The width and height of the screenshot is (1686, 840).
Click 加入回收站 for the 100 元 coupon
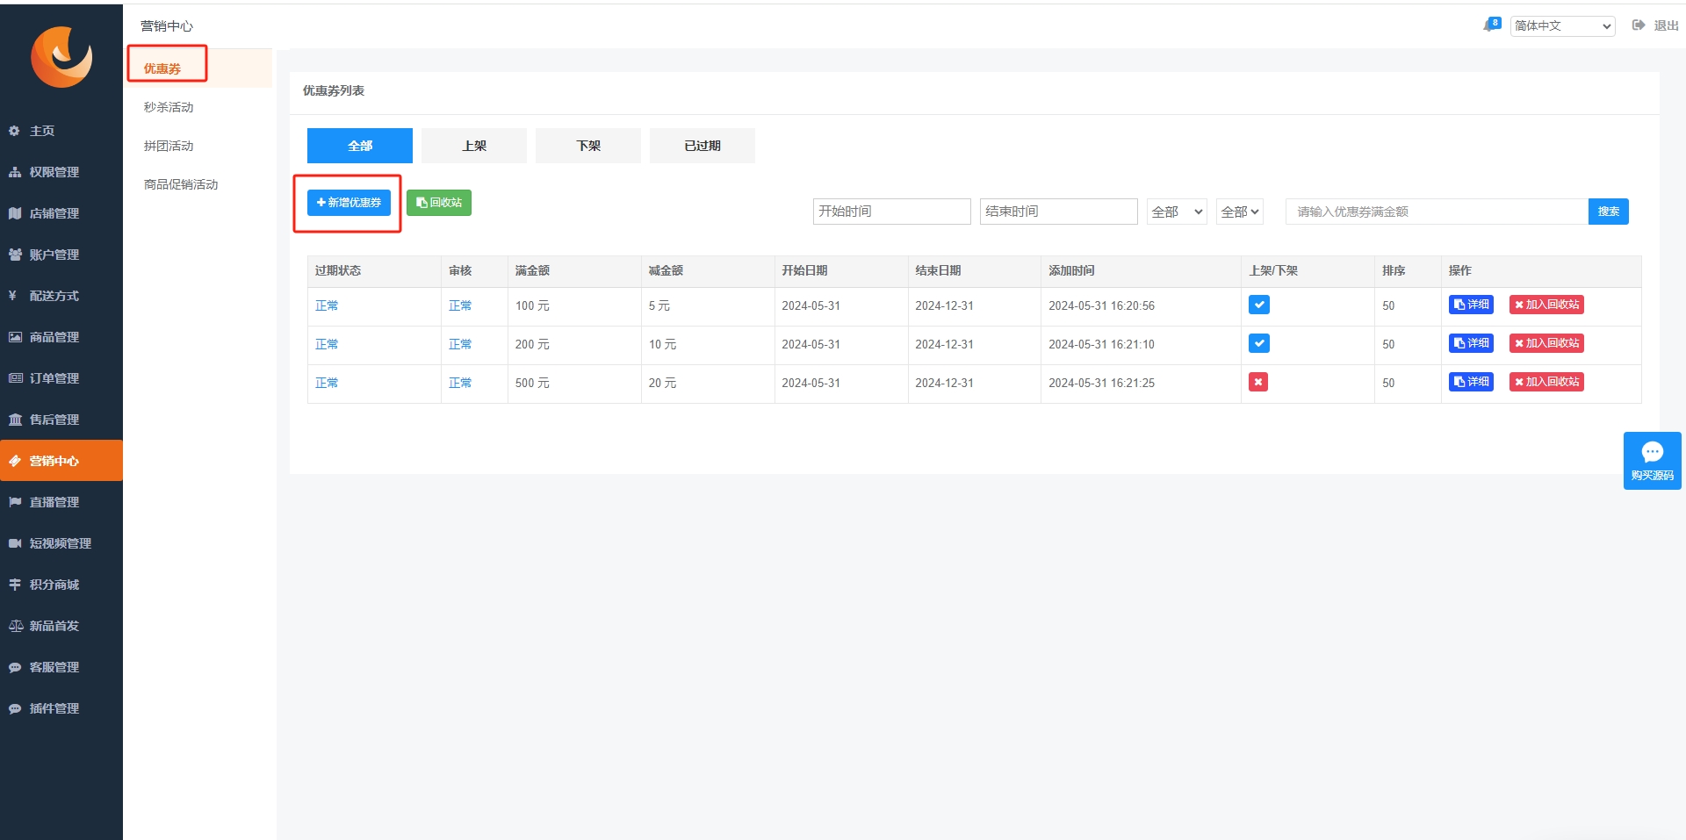pos(1546,305)
